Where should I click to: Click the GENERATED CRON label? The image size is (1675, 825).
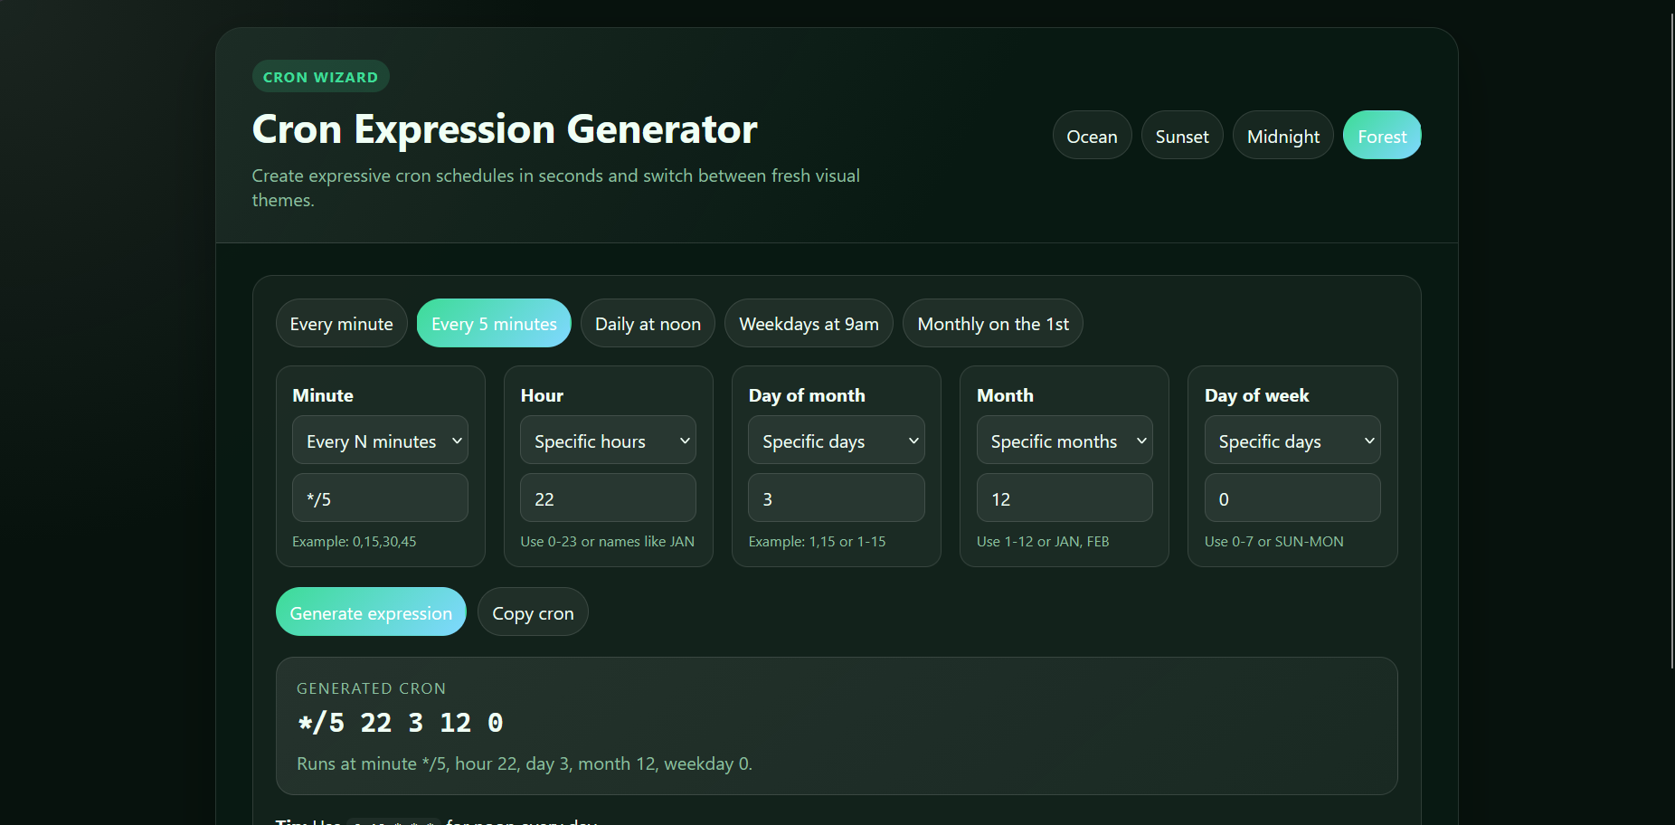[371, 688]
